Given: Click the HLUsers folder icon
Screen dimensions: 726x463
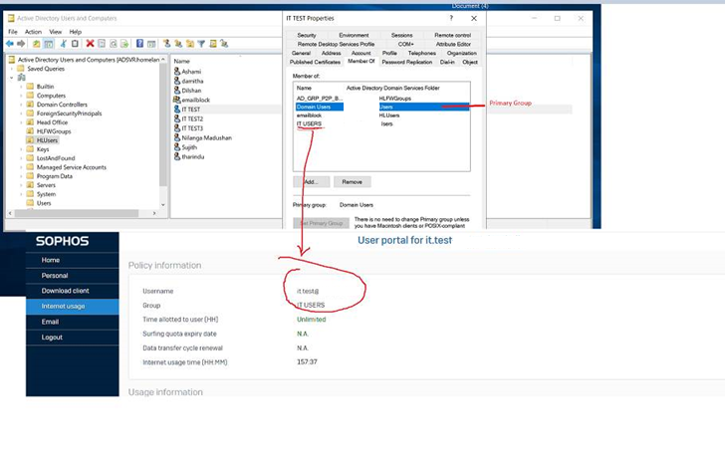Looking at the screenshot, I should click(30, 140).
